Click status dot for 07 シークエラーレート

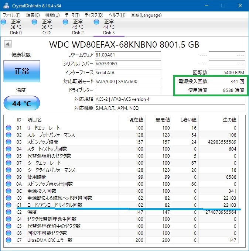point(8,163)
